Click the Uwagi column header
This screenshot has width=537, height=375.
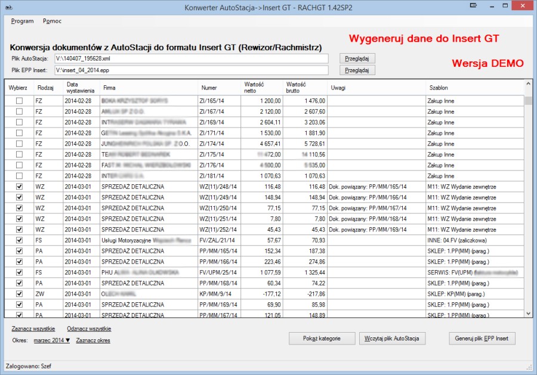click(376, 88)
